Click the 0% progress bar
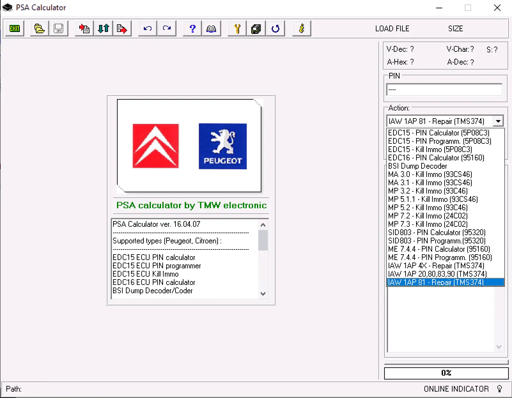Viewport: 512px width, 398px height. [446, 373]
